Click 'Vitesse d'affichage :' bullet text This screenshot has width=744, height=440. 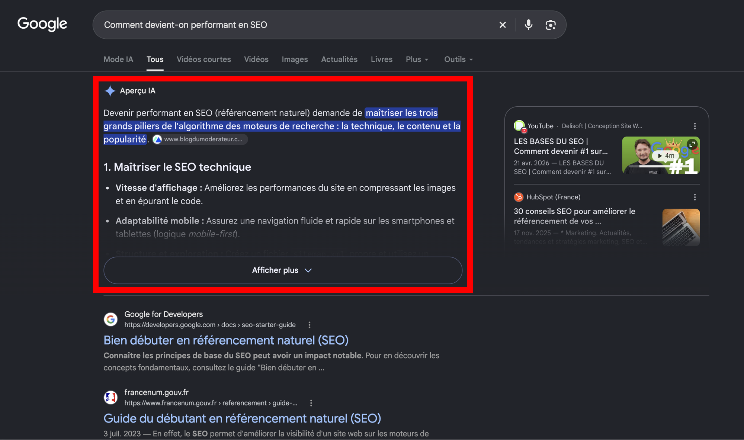point(159,188)
